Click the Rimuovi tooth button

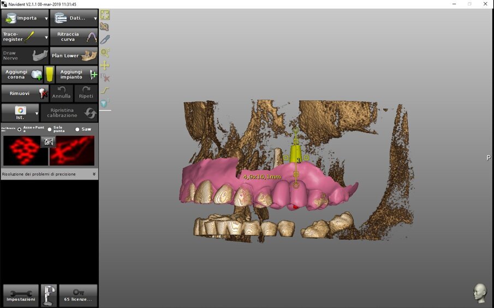pos(25,93)
